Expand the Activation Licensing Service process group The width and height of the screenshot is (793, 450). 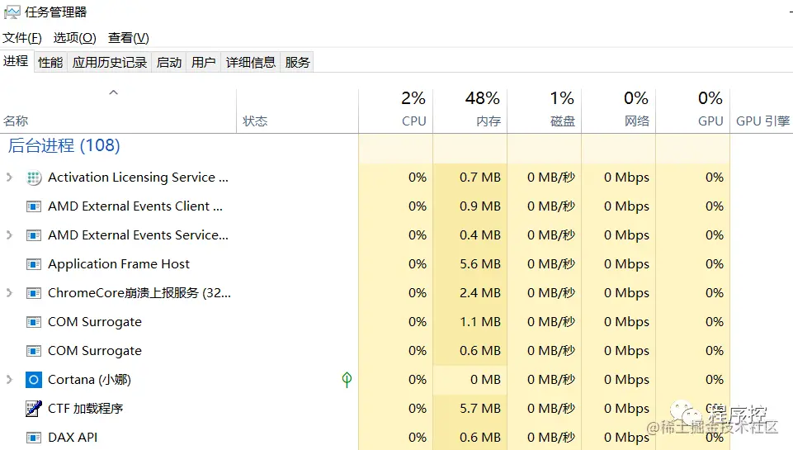pos(9,178)
